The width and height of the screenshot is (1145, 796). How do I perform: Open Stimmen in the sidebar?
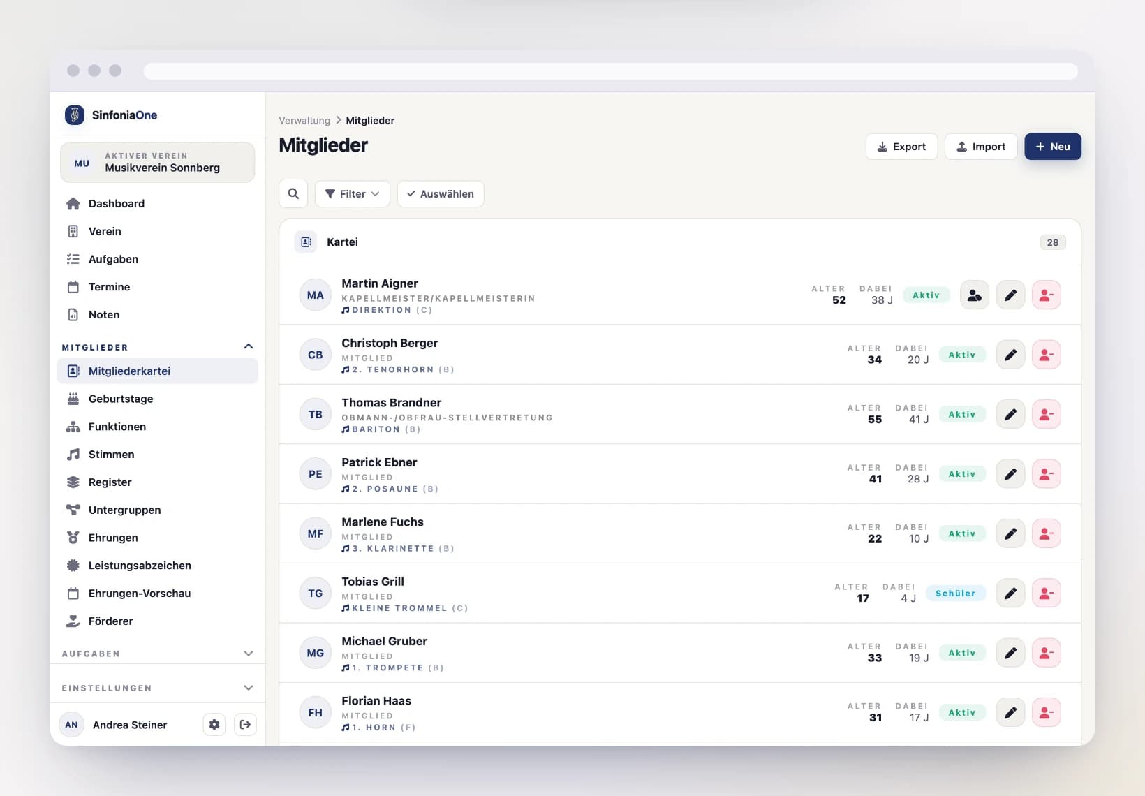tap(158, 455)
